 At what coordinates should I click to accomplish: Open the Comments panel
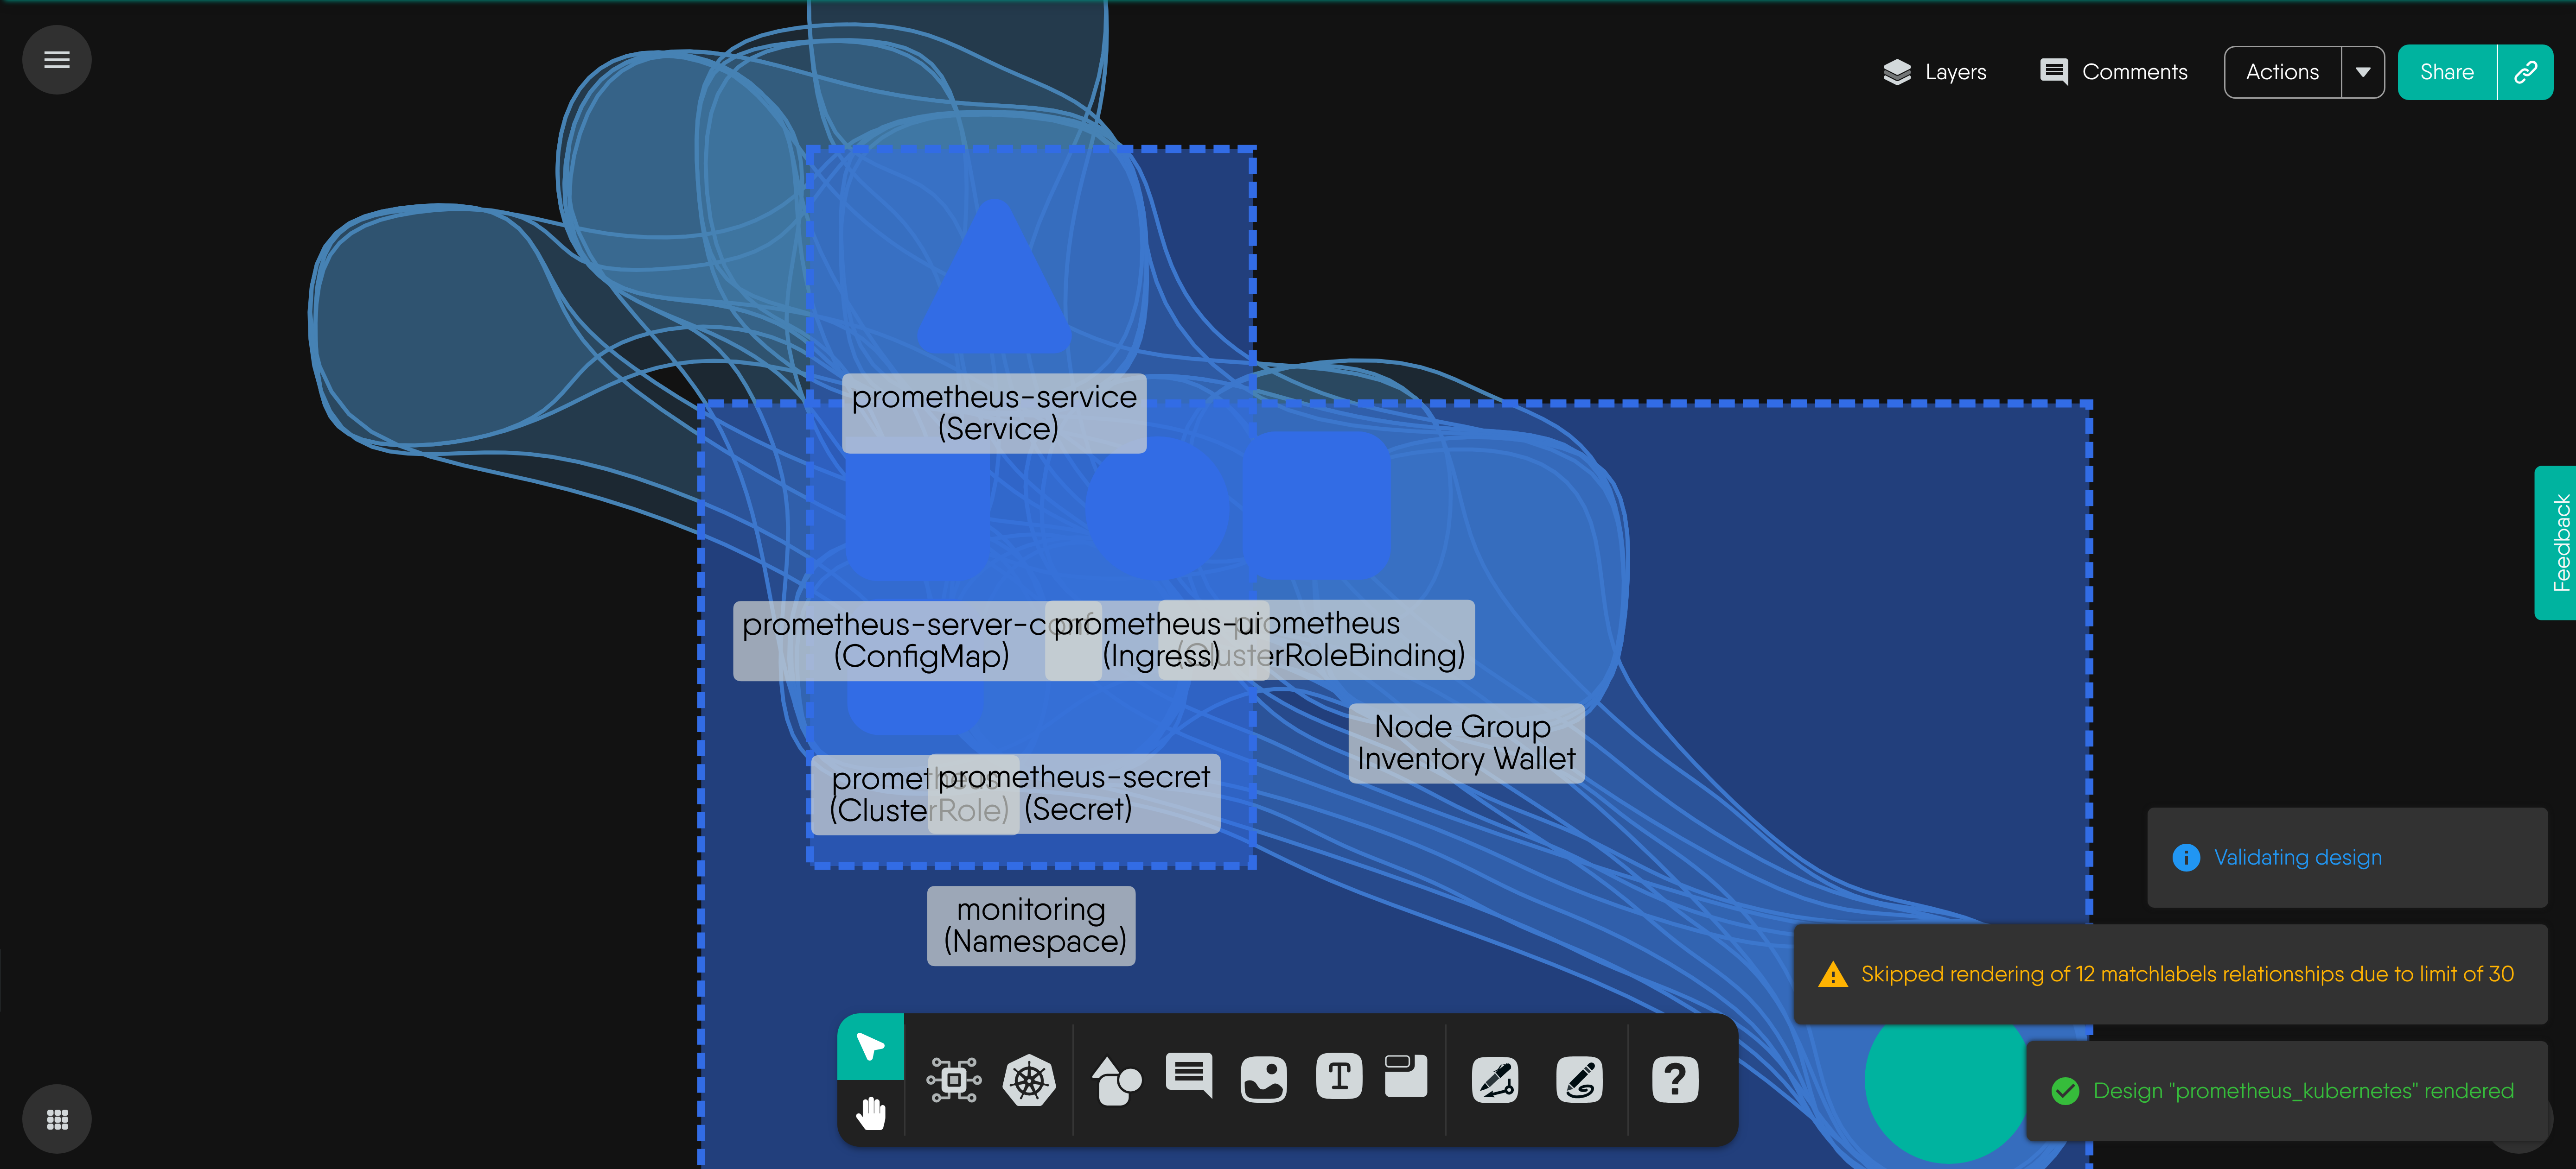click(2114, 72)
